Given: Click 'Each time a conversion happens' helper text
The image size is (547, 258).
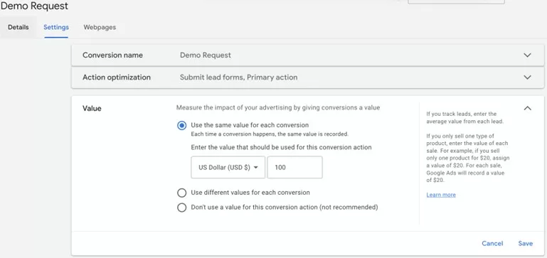Looking at the screenshot, I should pos(270,134).
